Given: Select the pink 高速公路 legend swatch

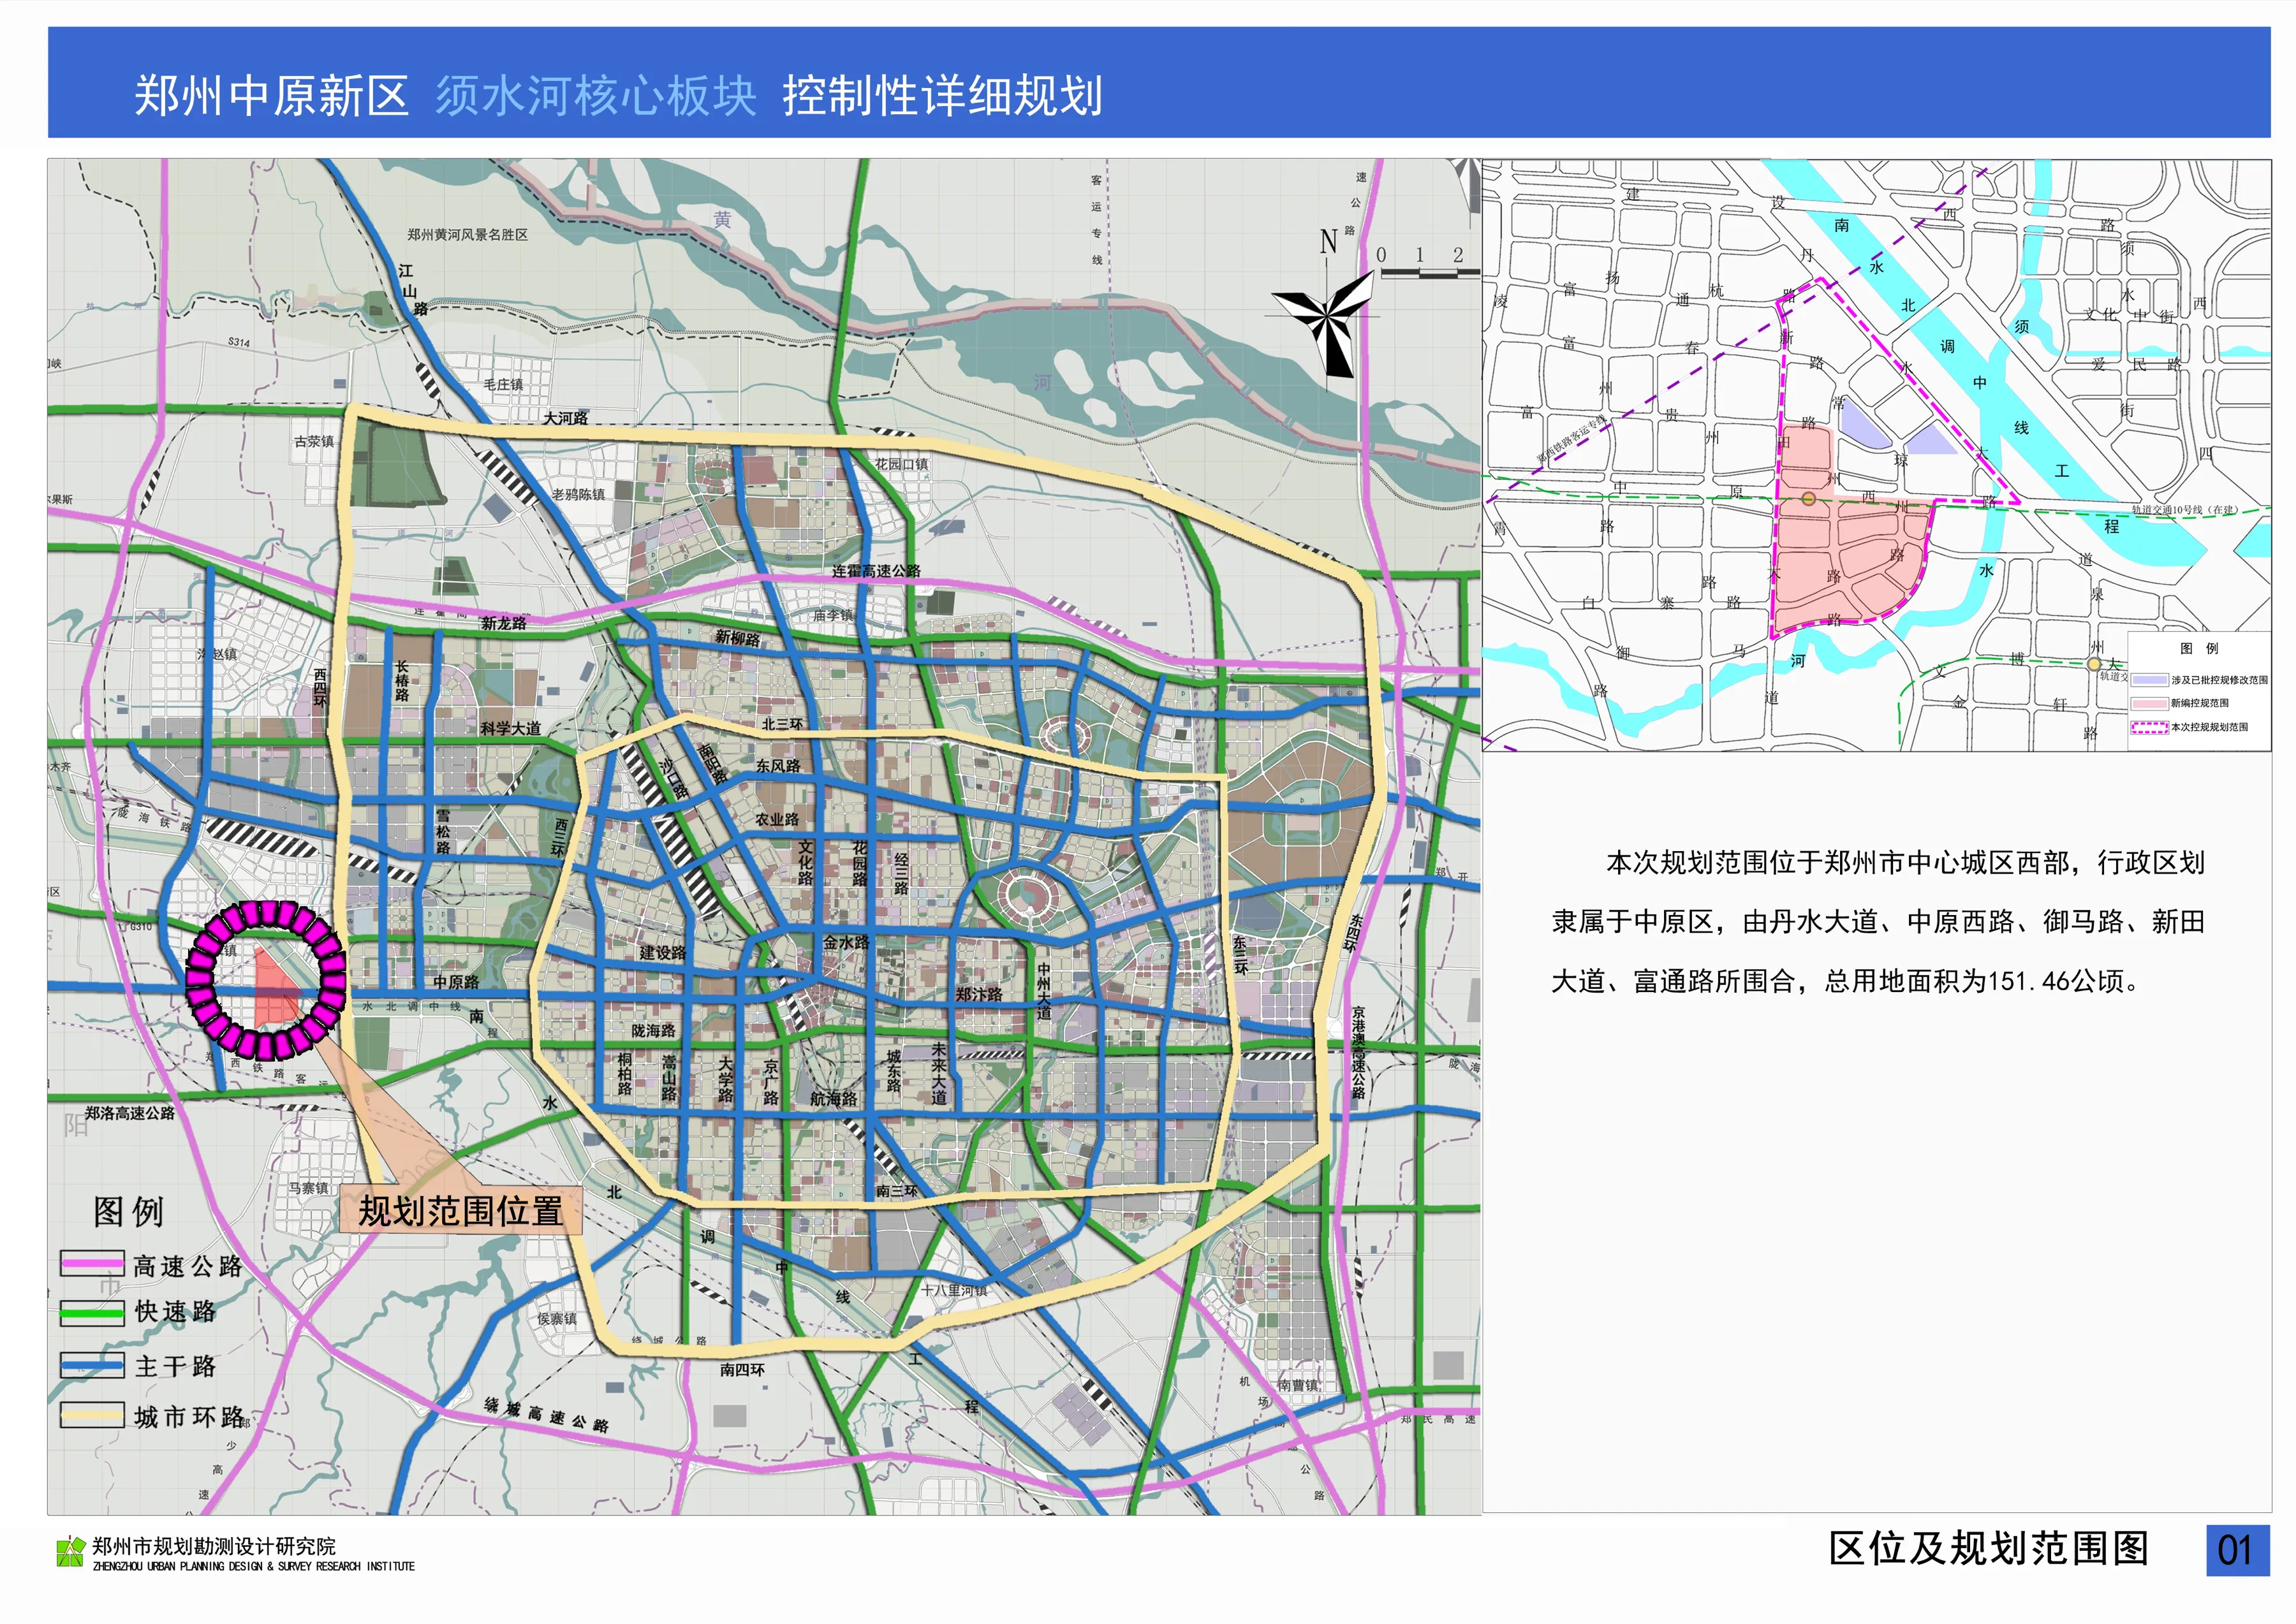Looking at the screenshot, I should pyautogui.click(x=92, y=1264).
